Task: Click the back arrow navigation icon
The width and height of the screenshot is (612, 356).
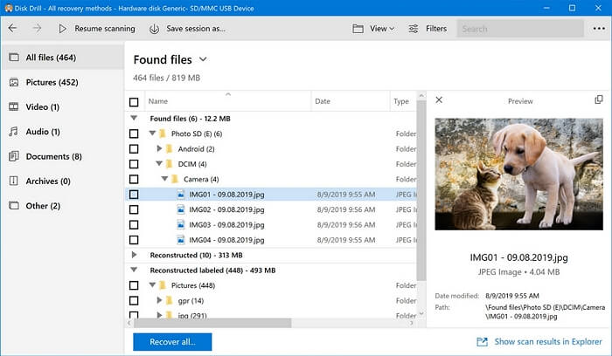Action: (12, 29)
